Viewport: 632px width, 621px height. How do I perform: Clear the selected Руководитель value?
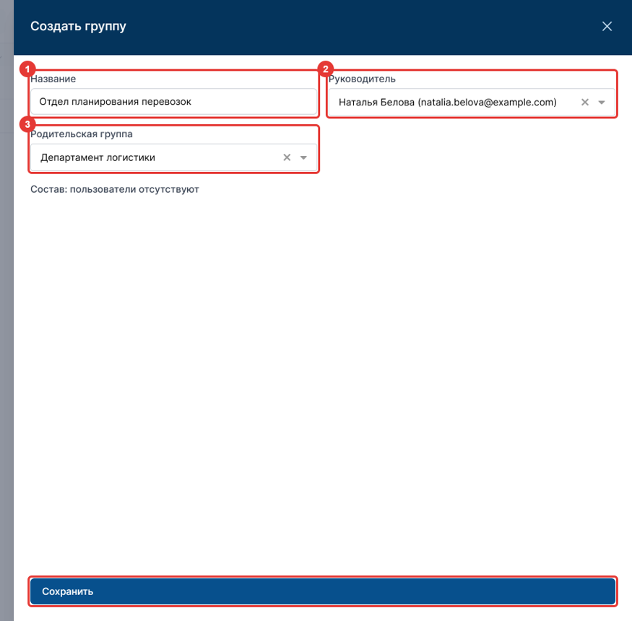coord(585,103)
